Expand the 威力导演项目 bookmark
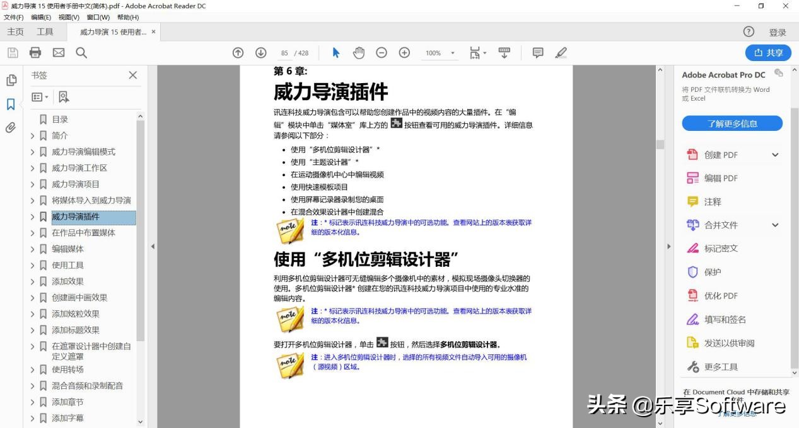 [x=32, y=184]
